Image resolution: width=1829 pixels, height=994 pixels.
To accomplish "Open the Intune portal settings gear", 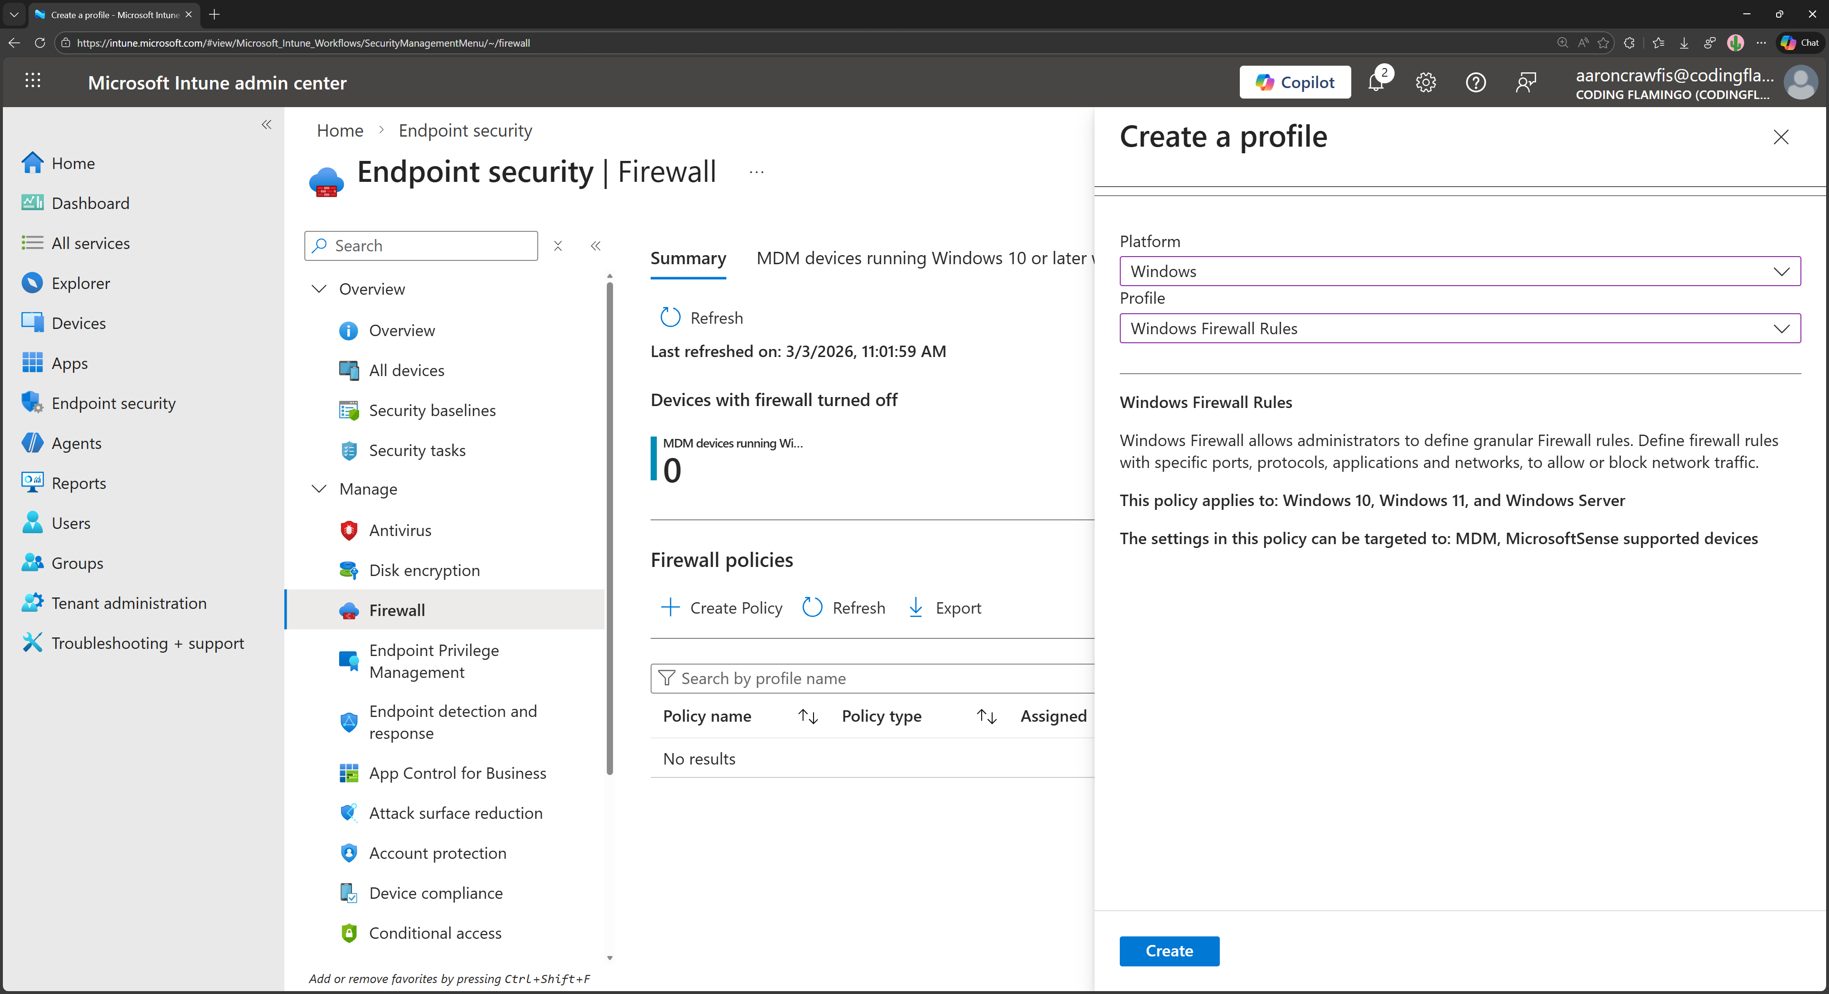I will [1426, 82].
